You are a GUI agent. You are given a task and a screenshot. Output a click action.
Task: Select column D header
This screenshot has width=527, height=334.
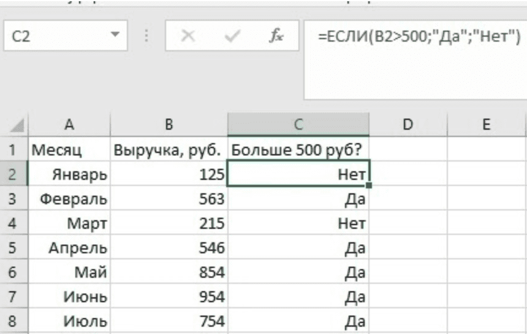tap(408, 125)
